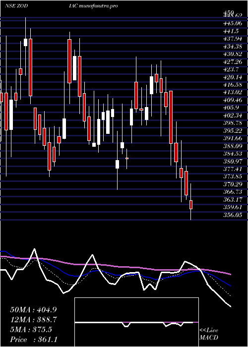248x347 pixels.
Task: Click the 356.05 price axis label
Action: click(232, 215)
